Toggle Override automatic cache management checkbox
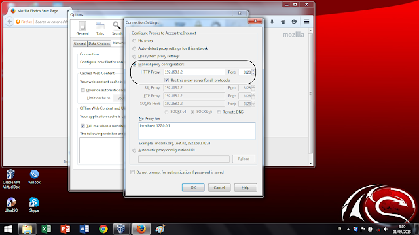419x235 pixels. point(83,90)
